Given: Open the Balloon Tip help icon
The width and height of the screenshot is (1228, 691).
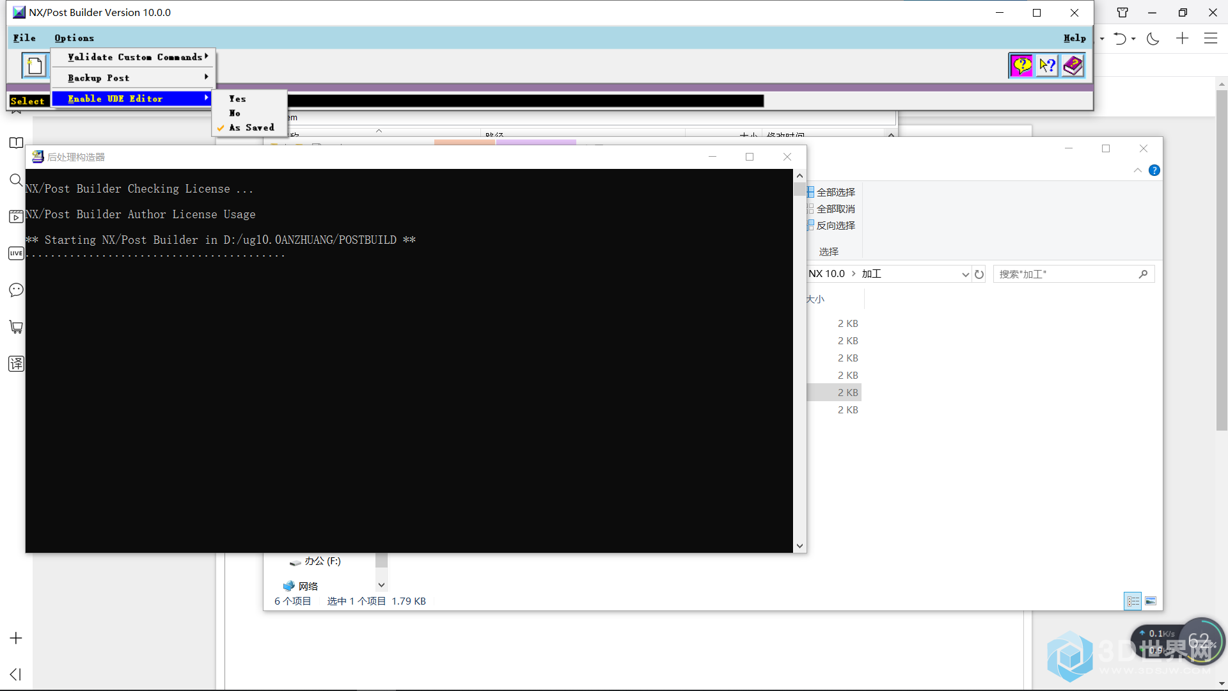Looking at the screenshot, I should [1021, 65].
